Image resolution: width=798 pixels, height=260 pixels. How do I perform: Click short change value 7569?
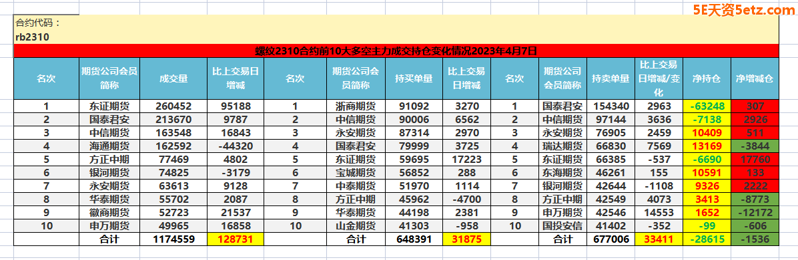[659, 146]
